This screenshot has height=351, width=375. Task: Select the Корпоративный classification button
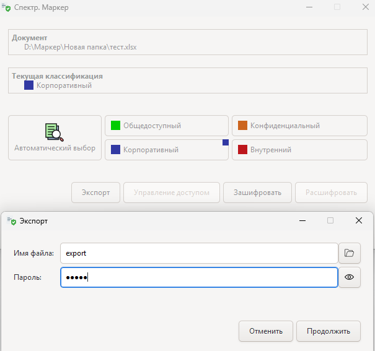point(166,150)
